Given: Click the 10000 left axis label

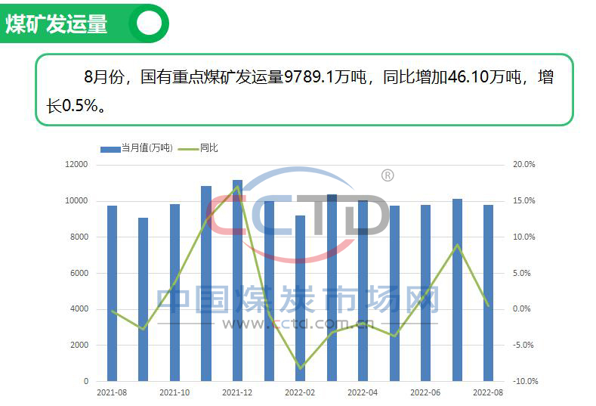Looking at the screenshot, I should click(76, 200).
